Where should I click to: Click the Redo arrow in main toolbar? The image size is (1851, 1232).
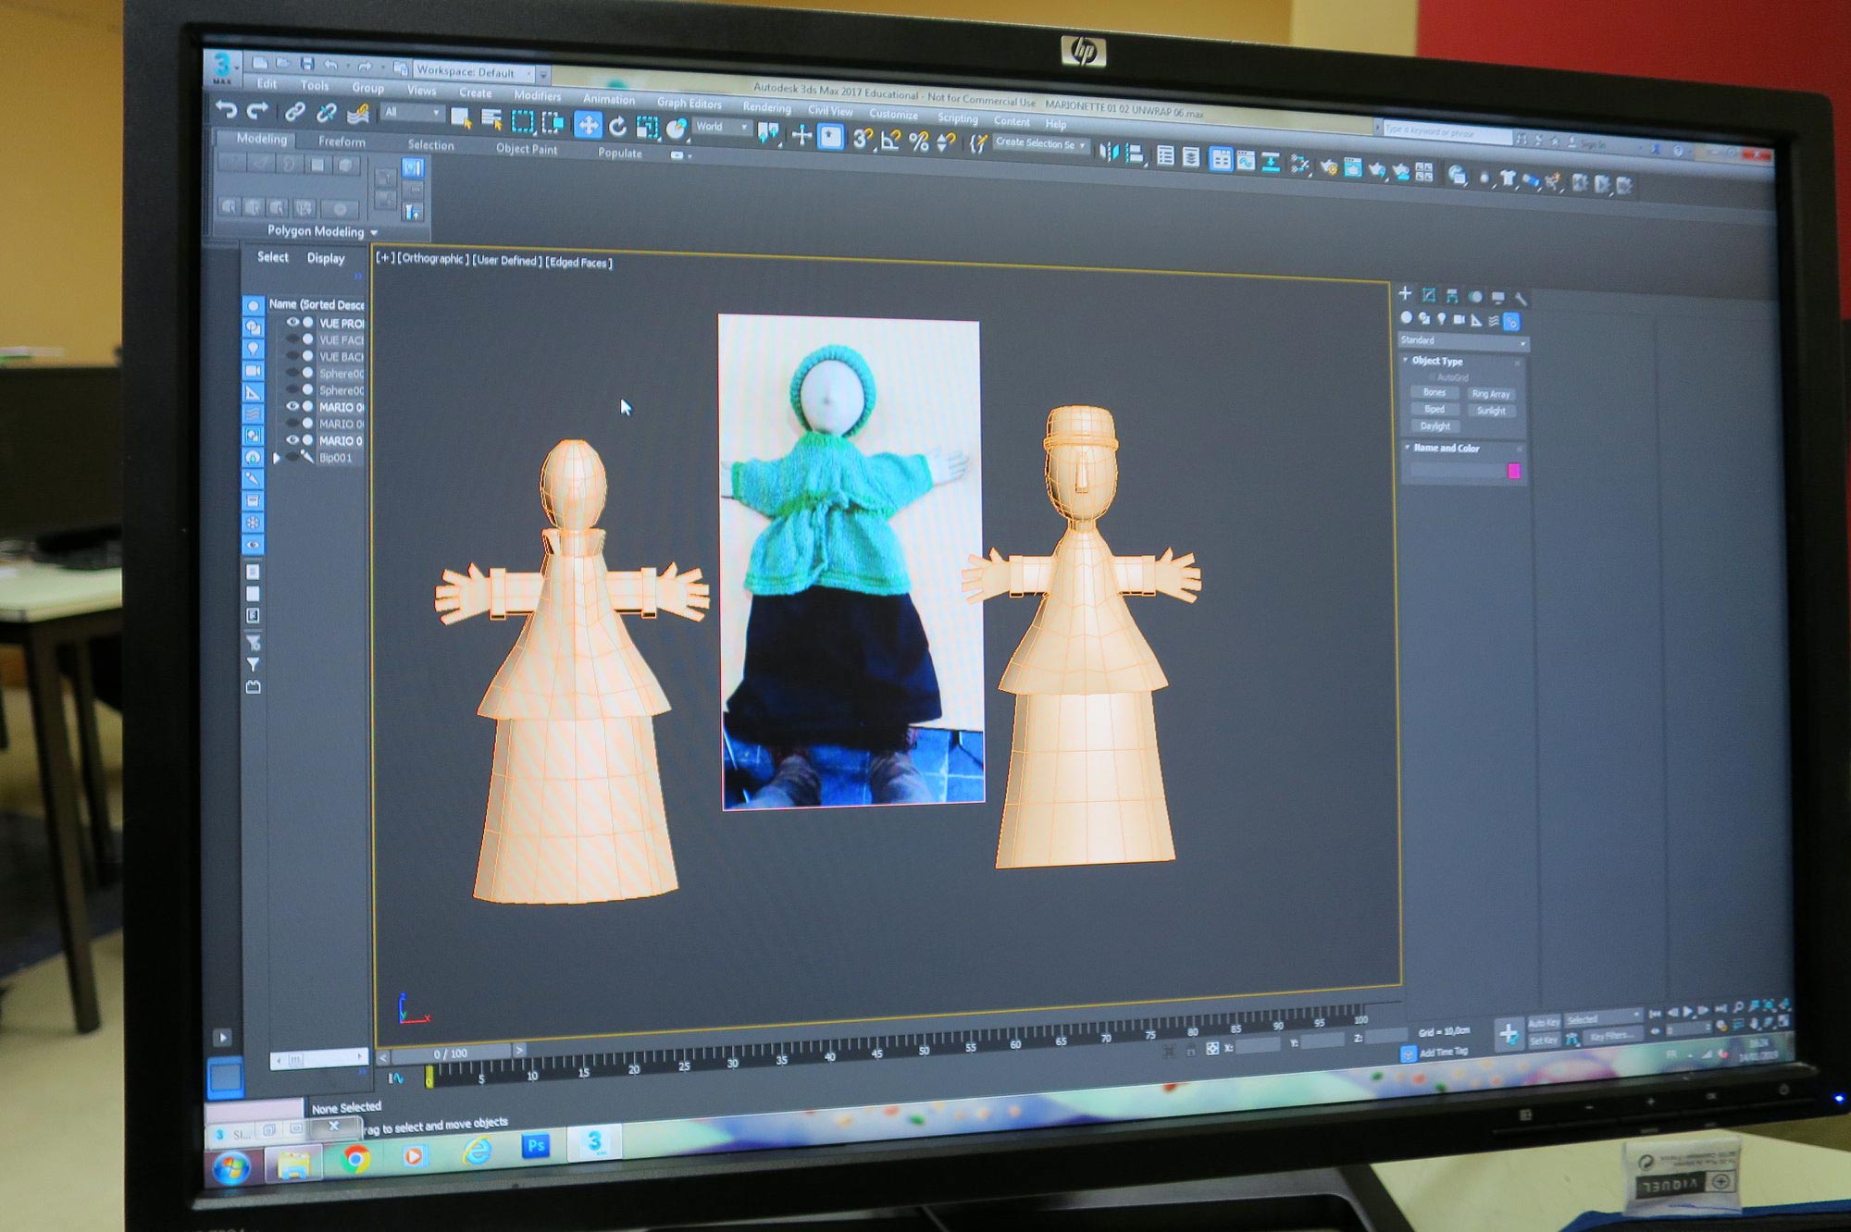[x=258, y=112]
